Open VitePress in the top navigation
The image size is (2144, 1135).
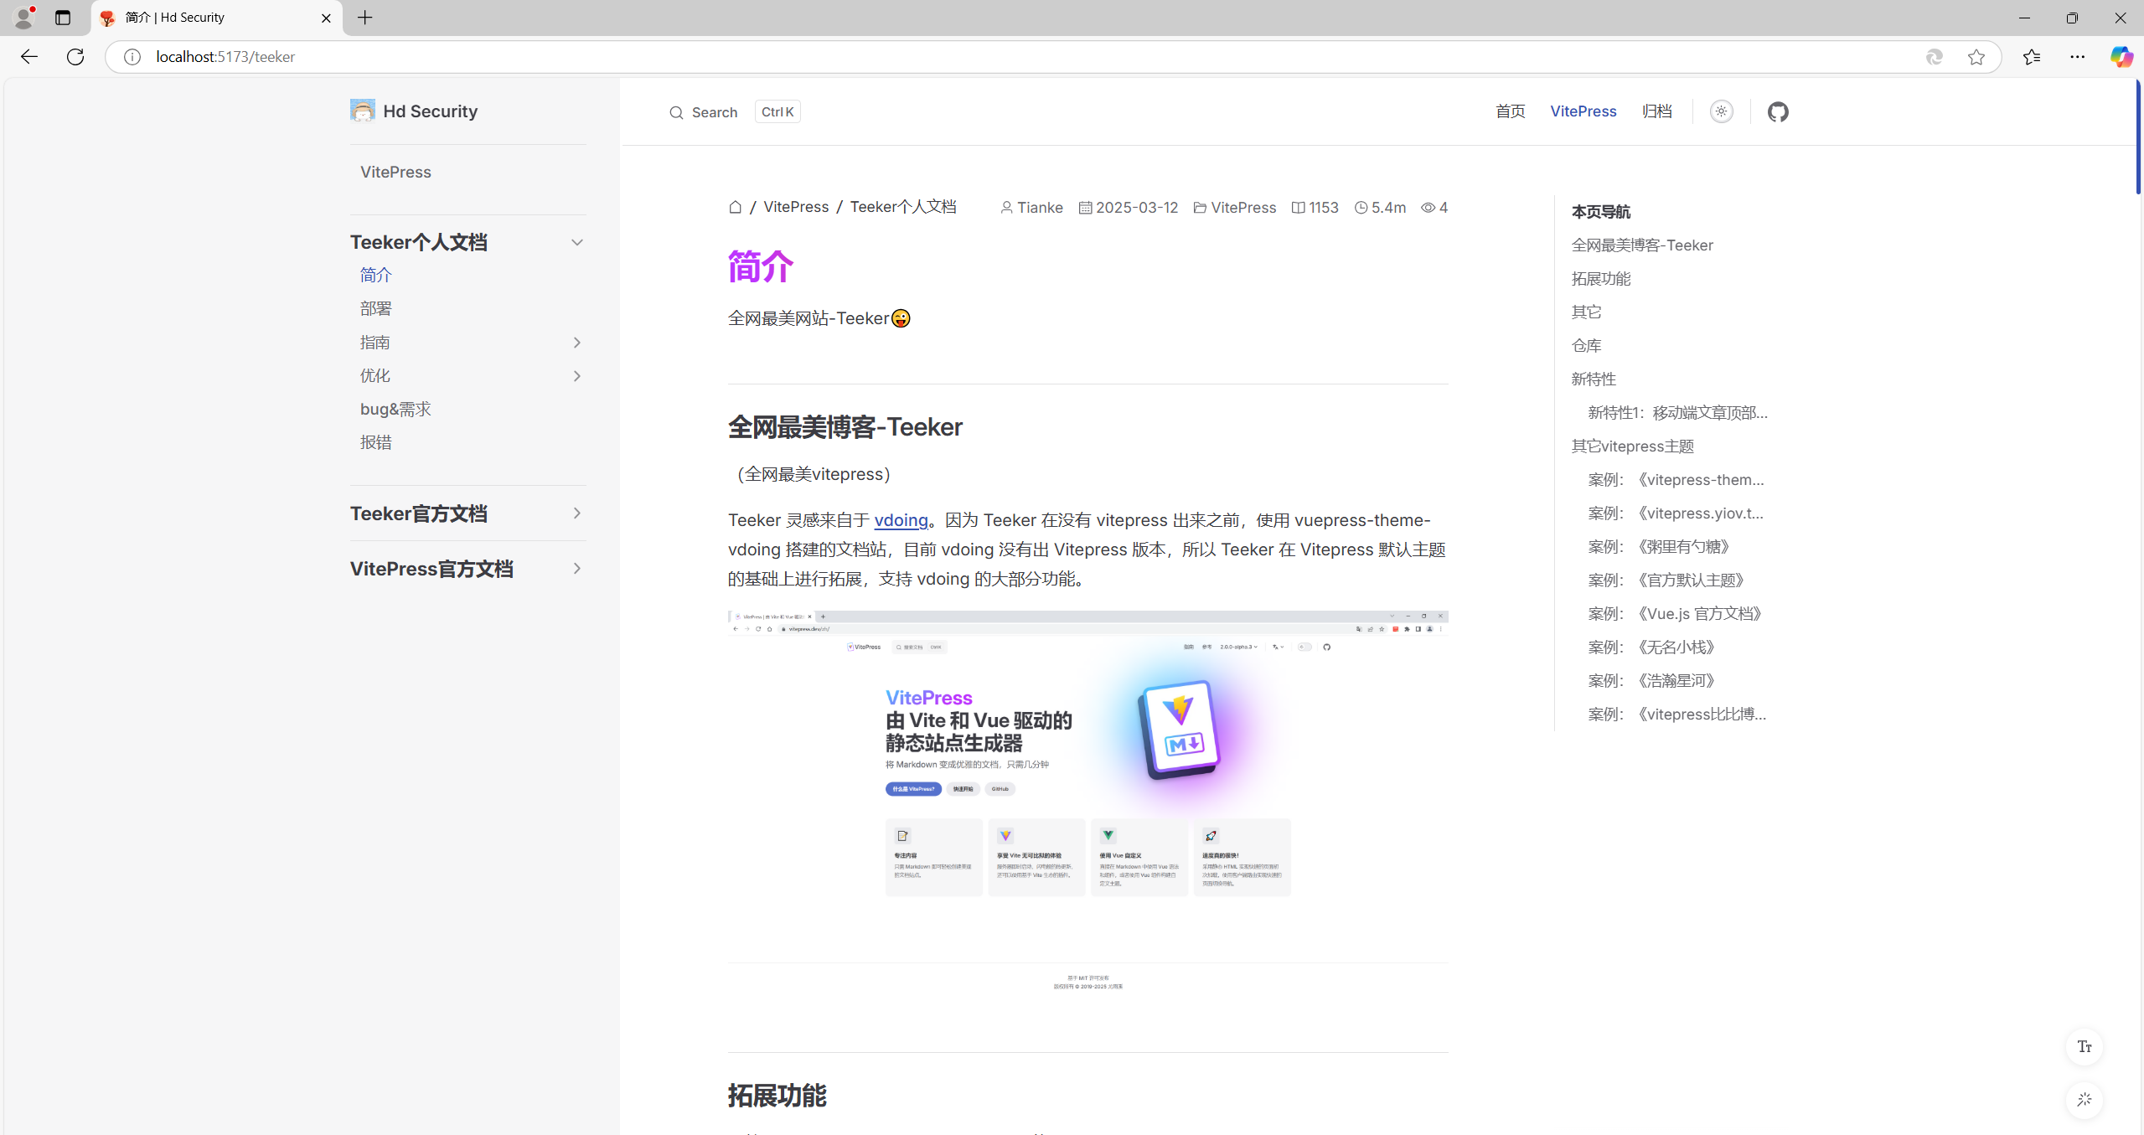[1583, 111]
